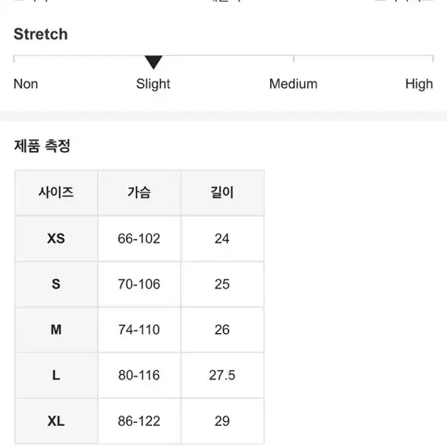Select the M size row label
447x447 pixels.
pyautogui.click(x=56, y=330)
